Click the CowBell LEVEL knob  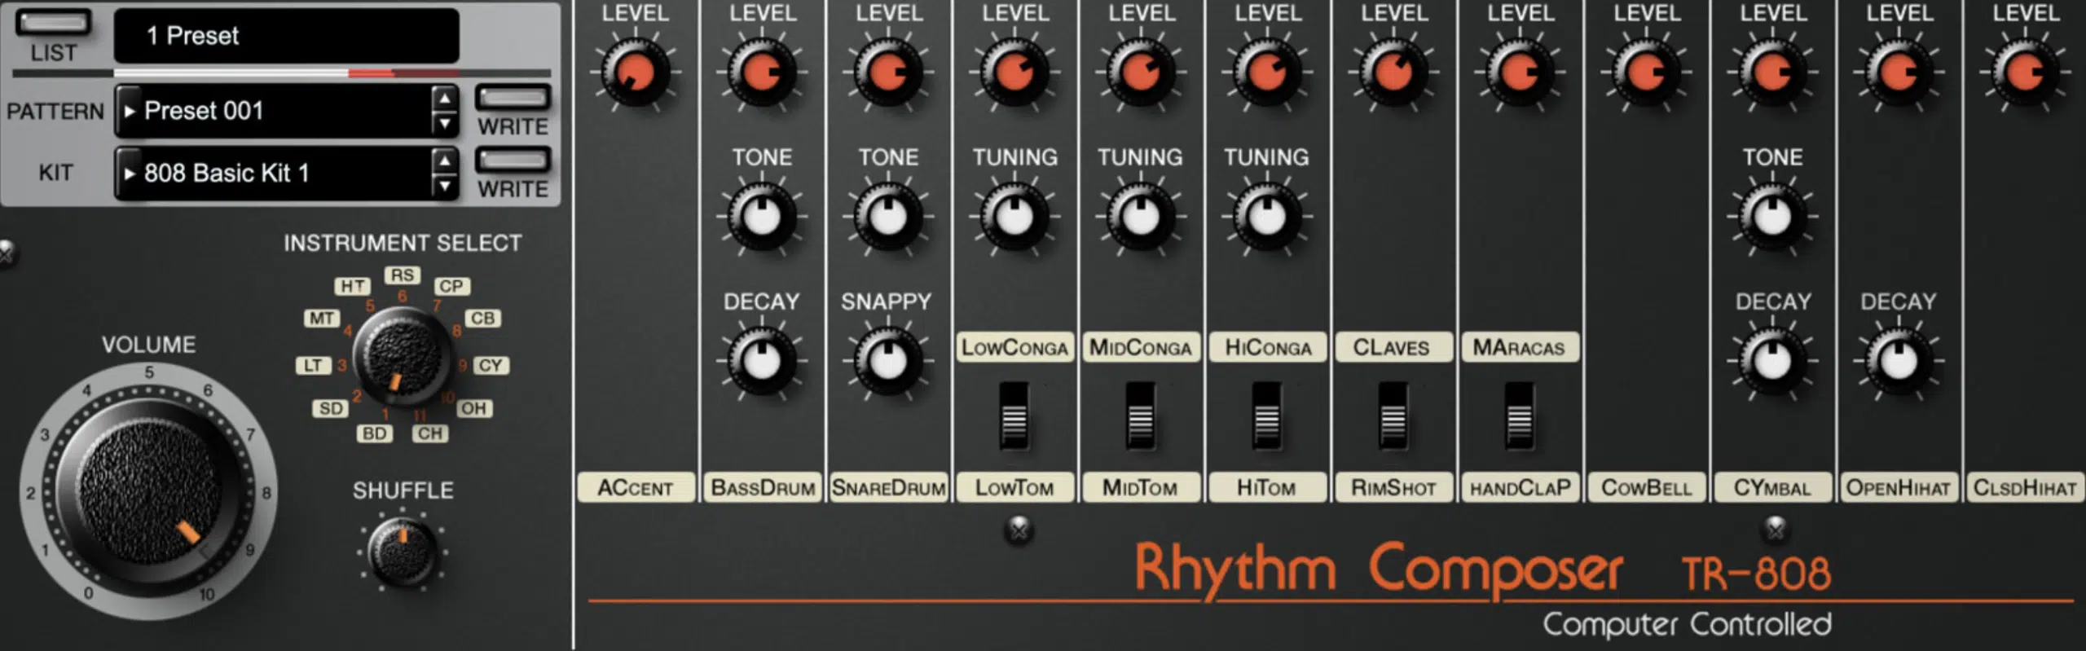point(1646,73)
